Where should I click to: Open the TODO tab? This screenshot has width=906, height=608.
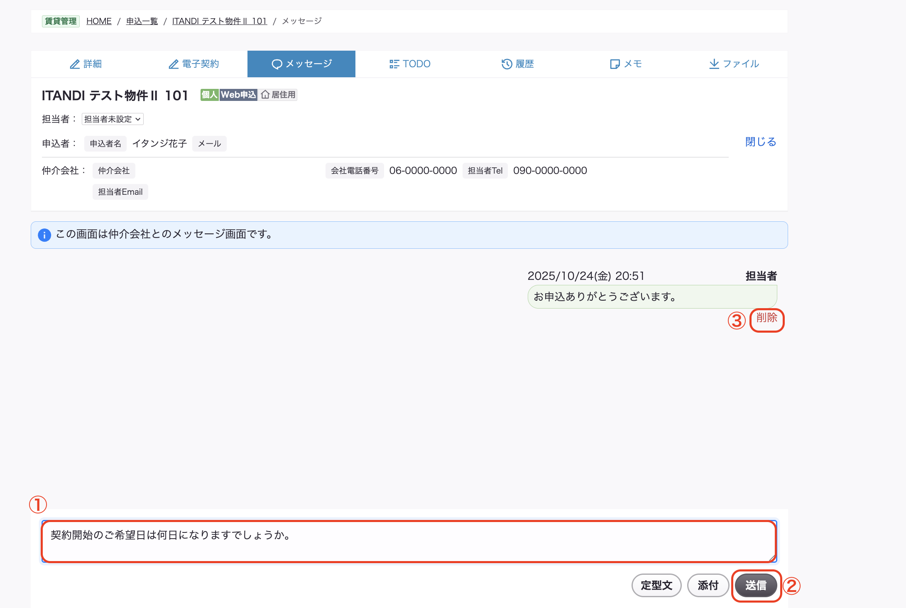pos(409,64)
